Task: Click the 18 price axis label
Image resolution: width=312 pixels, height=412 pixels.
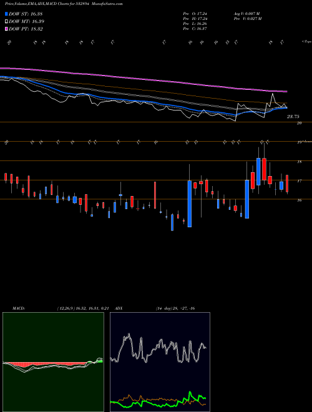Action: click(299, 162)
